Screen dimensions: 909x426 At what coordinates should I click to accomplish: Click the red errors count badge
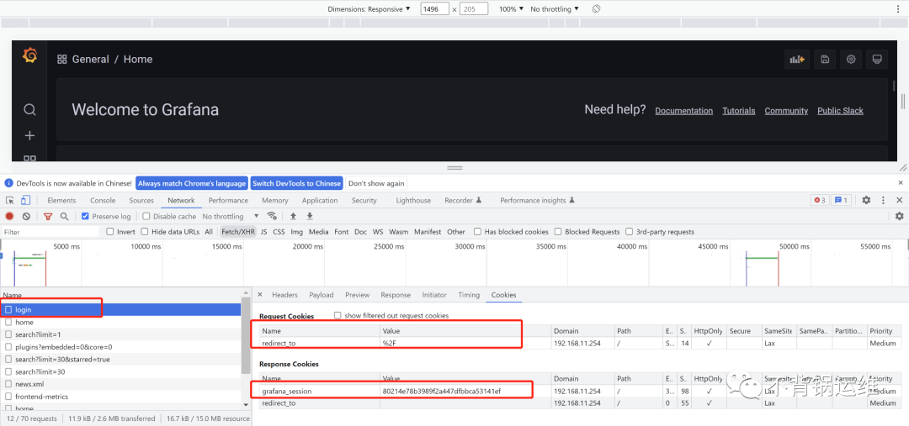819,200
